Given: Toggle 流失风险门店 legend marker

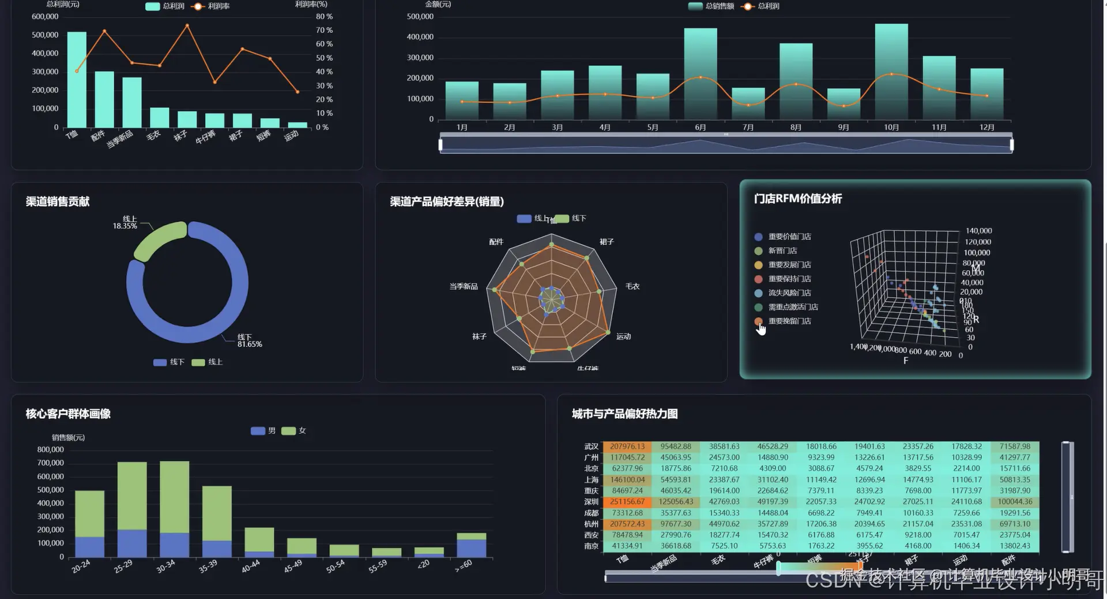Looking at the screenshot, I should click(758, 293).
